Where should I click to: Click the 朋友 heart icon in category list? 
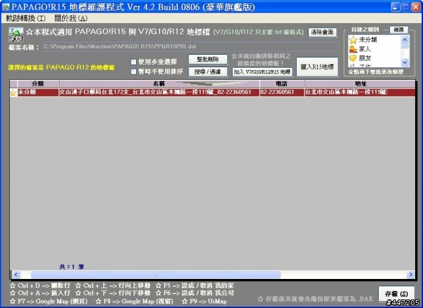(353, 58)
